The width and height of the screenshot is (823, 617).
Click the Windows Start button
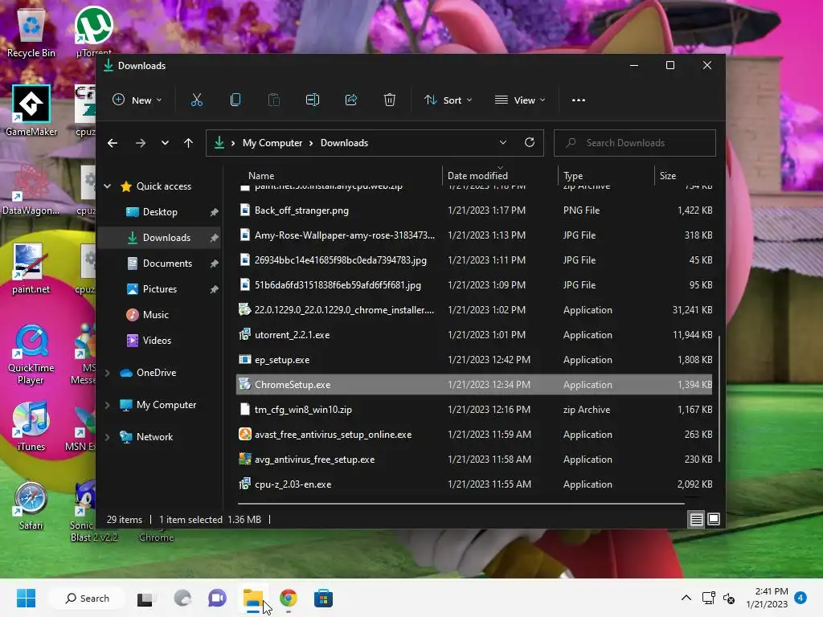tap(27, 598)
